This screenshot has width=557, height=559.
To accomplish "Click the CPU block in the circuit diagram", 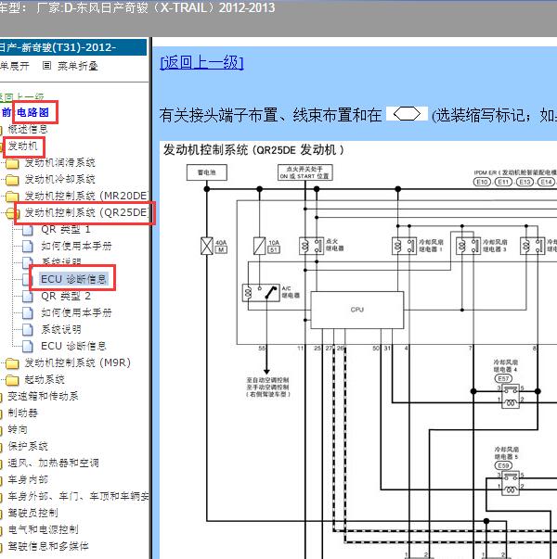I will click(357, 310).
